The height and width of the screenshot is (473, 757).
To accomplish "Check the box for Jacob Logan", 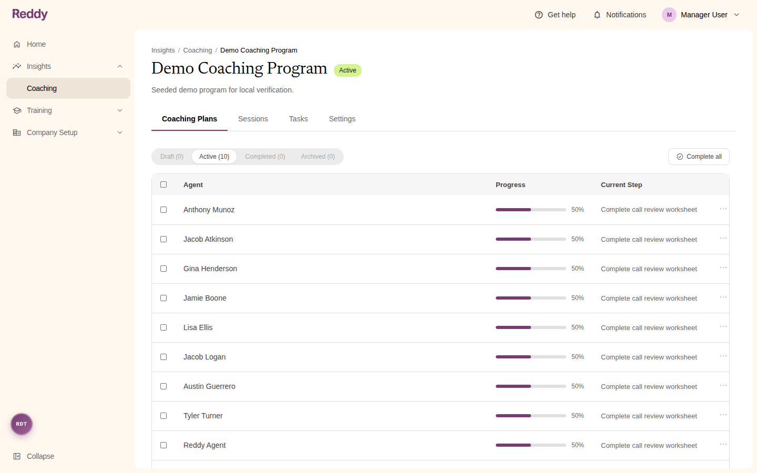I will tap(163, 357).
